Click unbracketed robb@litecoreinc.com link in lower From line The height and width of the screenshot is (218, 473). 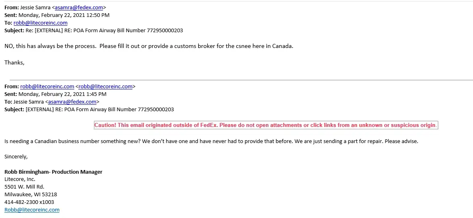point(47,87)
